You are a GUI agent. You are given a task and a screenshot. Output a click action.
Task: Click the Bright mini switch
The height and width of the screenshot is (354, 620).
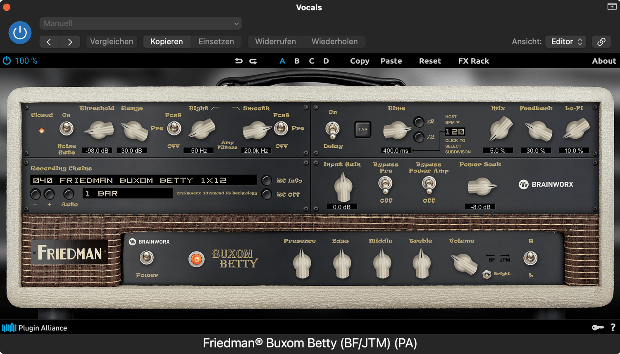pyautogui.click(x=487, y=274)
